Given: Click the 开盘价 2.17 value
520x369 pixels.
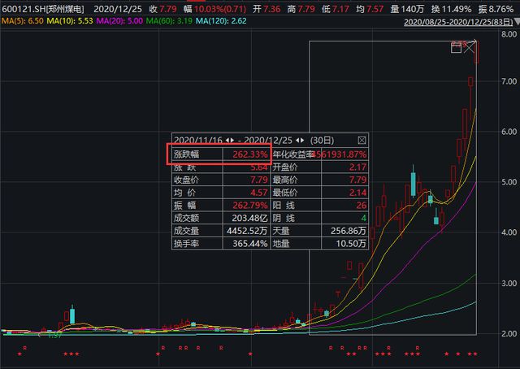Looking at the screenshot, I should coord(357,167).
